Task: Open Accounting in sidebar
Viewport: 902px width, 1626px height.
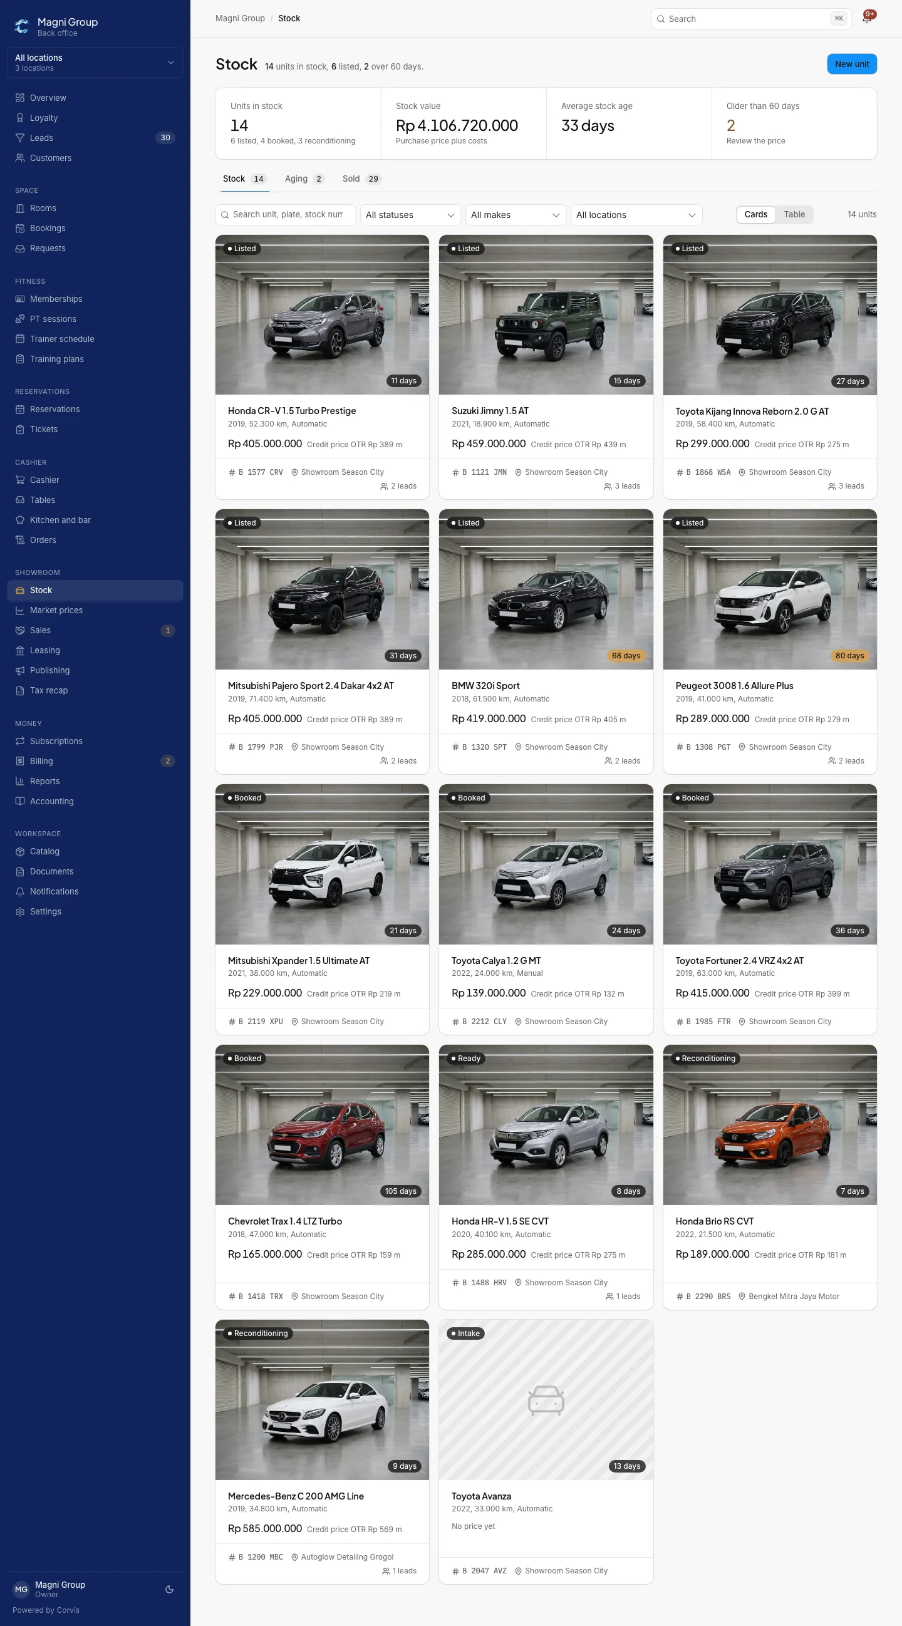Action: click(x=95, y=801)
